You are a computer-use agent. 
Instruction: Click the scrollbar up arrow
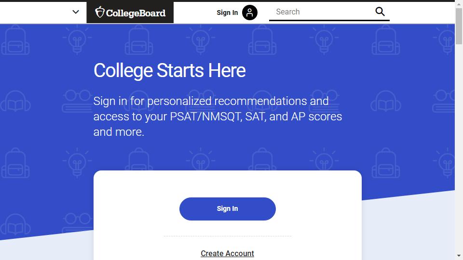459,4
